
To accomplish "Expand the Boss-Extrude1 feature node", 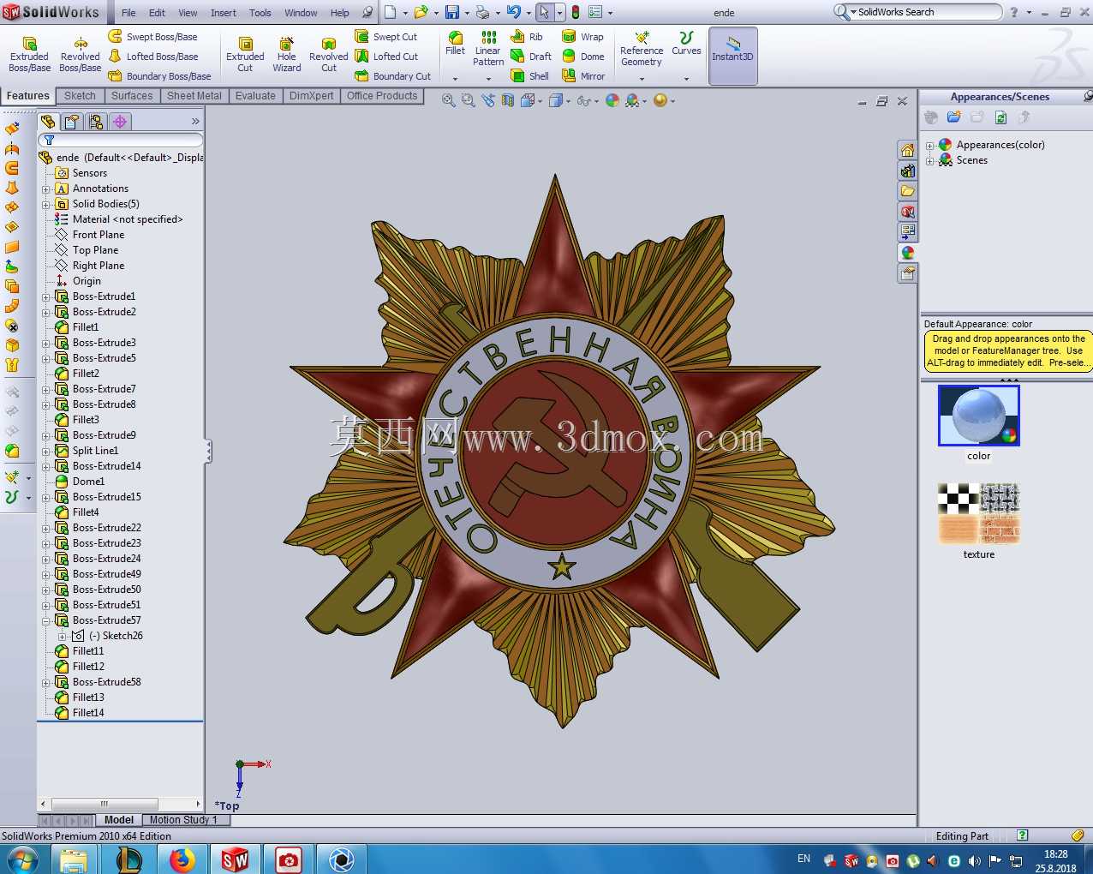I will pyautogui.click(x=46, y=296).
